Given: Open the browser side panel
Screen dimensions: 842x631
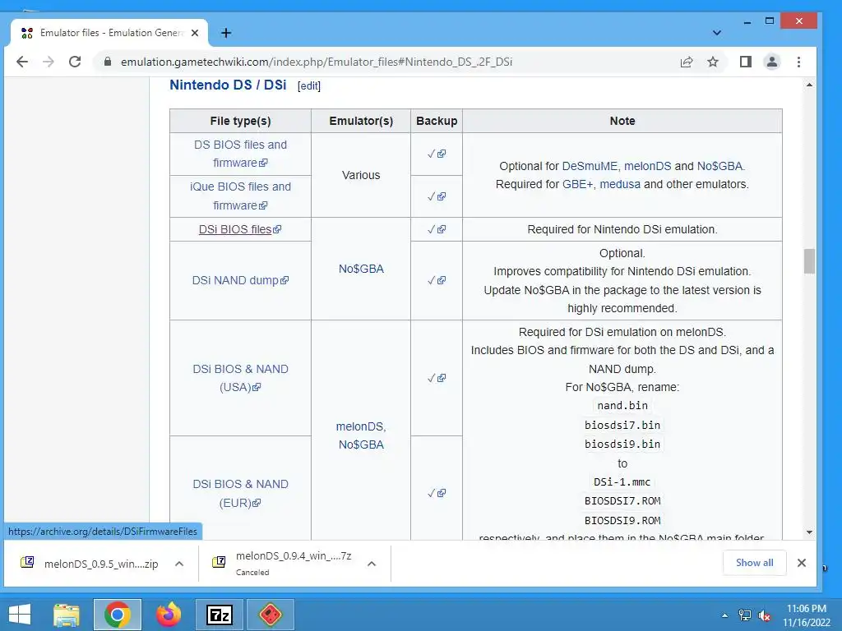Looking at the screenshot, I should tap(745, 62).
